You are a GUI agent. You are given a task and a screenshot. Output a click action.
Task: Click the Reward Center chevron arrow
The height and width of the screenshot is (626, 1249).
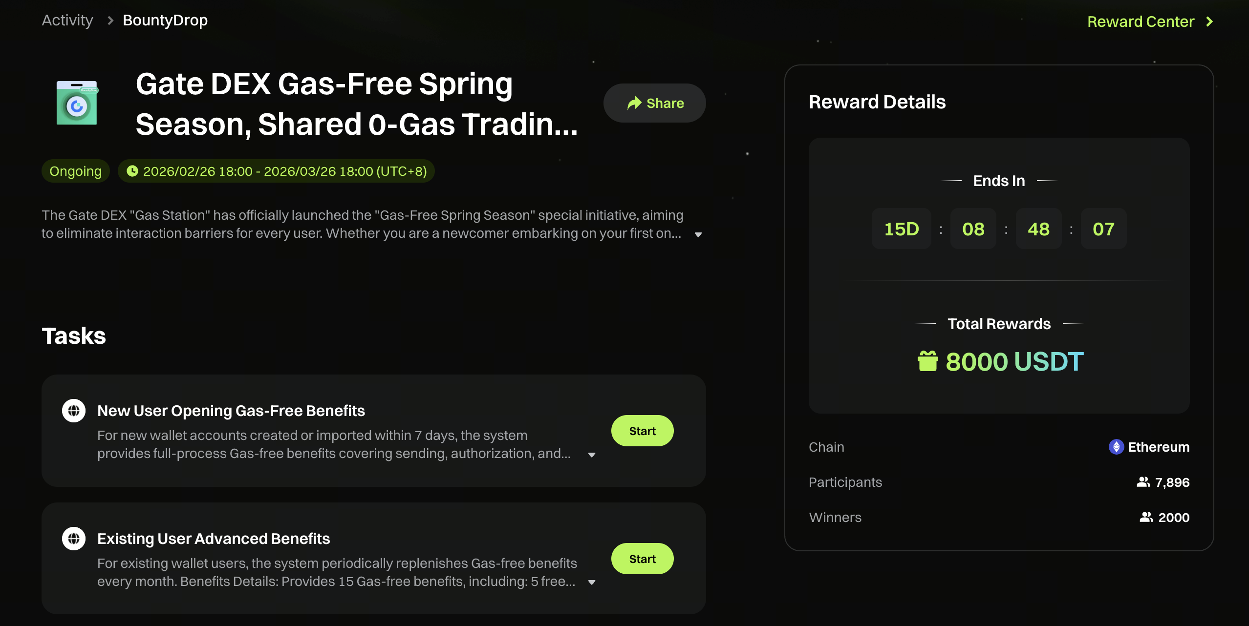pyautogui.click(x=1209, y=21)
